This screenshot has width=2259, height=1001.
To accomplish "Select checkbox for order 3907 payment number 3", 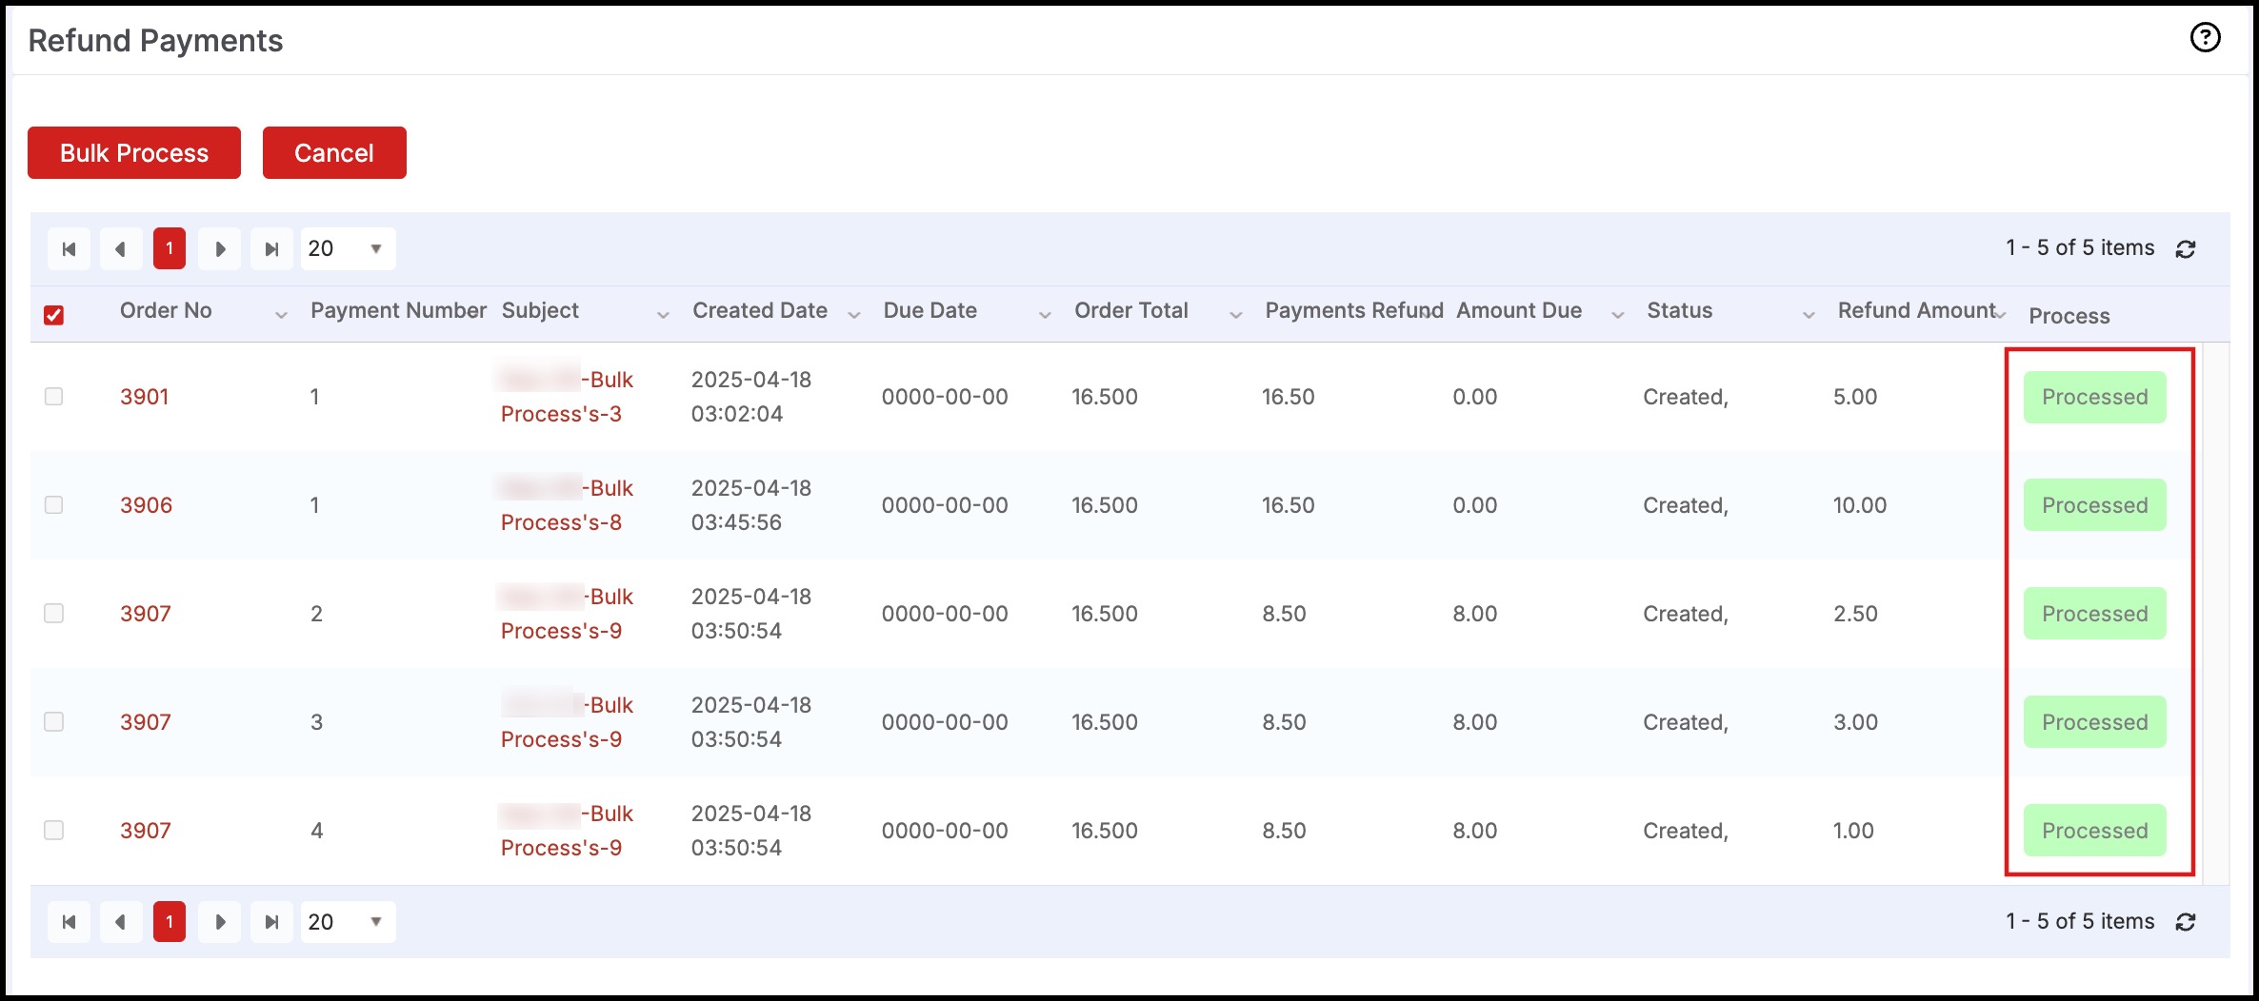I will click(54, 722).
